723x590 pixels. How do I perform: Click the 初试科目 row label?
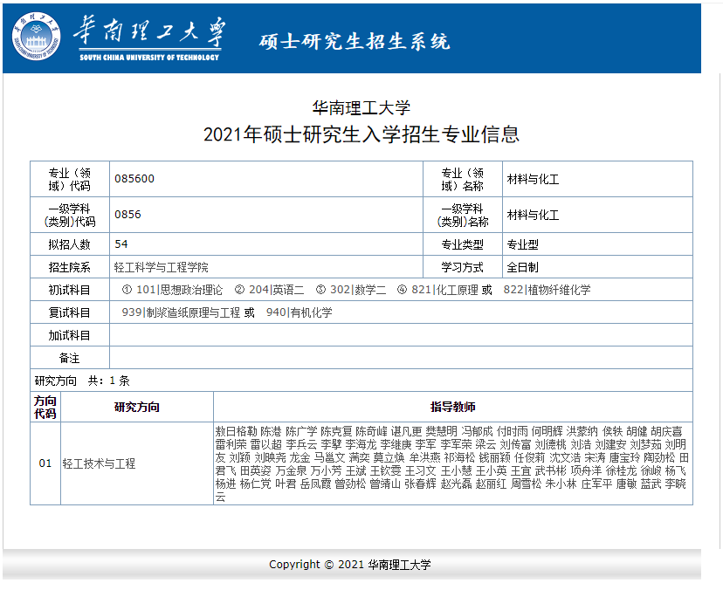click(x=70, y=290)
